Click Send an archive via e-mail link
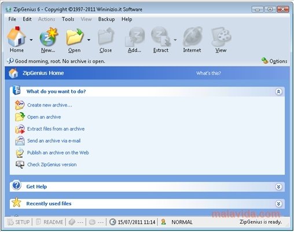The width and height of the screenshot is (294, 232). click(x=54, y=141)
